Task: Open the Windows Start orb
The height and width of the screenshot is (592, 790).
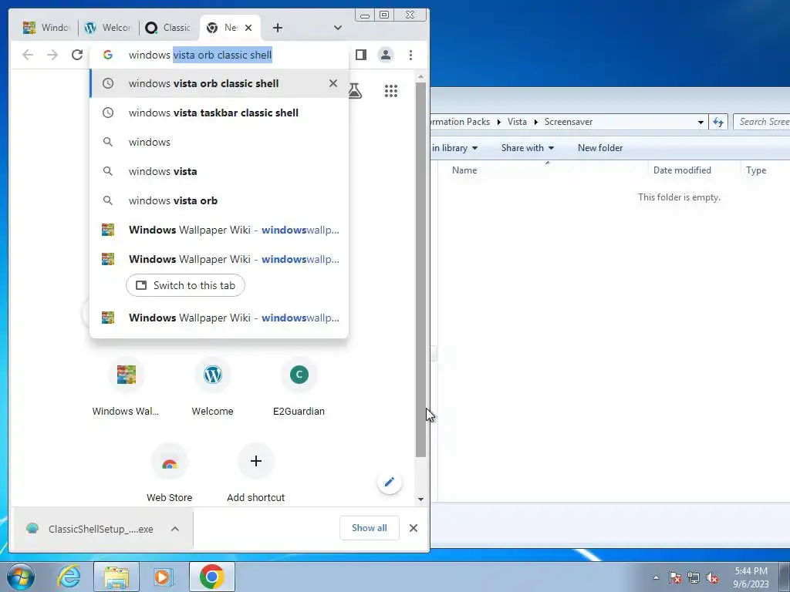Action: (x=21, y=577)
